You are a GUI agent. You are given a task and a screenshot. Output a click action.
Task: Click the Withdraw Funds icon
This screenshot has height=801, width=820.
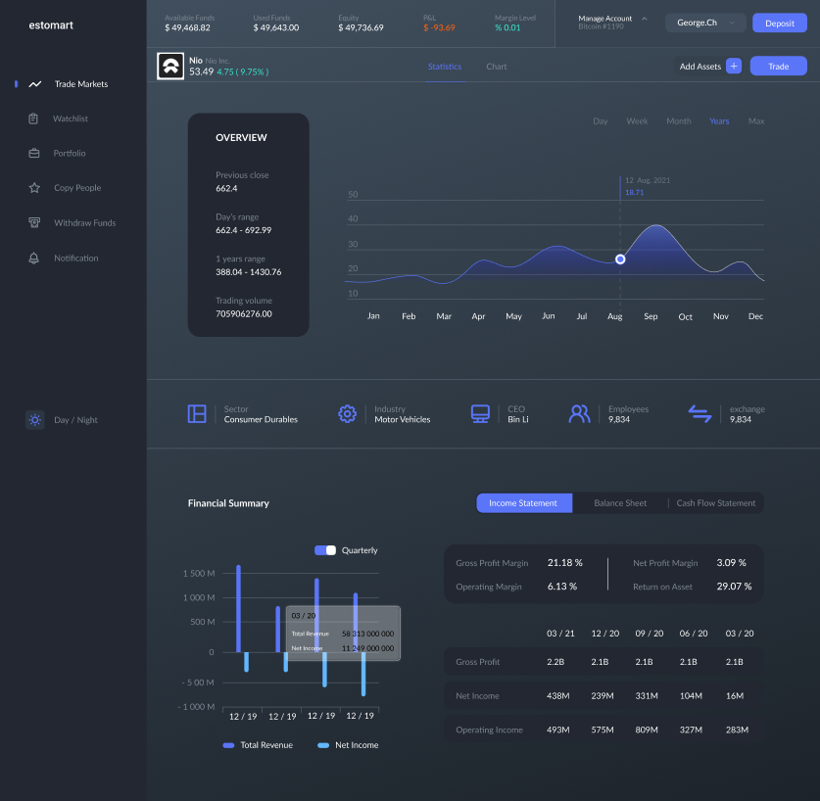tap(33, 223)
